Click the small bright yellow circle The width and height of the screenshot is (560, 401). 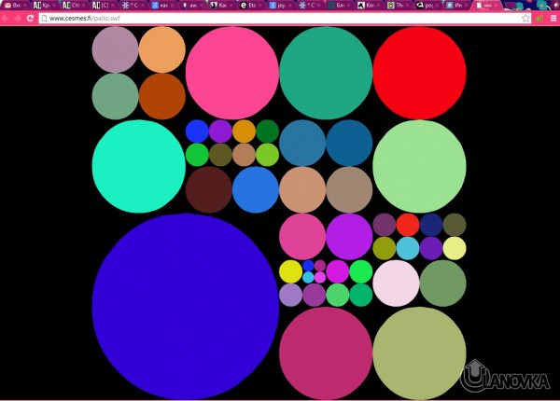tap(290, 271)
